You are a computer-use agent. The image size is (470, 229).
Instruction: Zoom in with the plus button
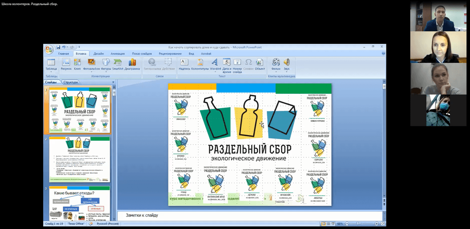click(x=377, y=224)
